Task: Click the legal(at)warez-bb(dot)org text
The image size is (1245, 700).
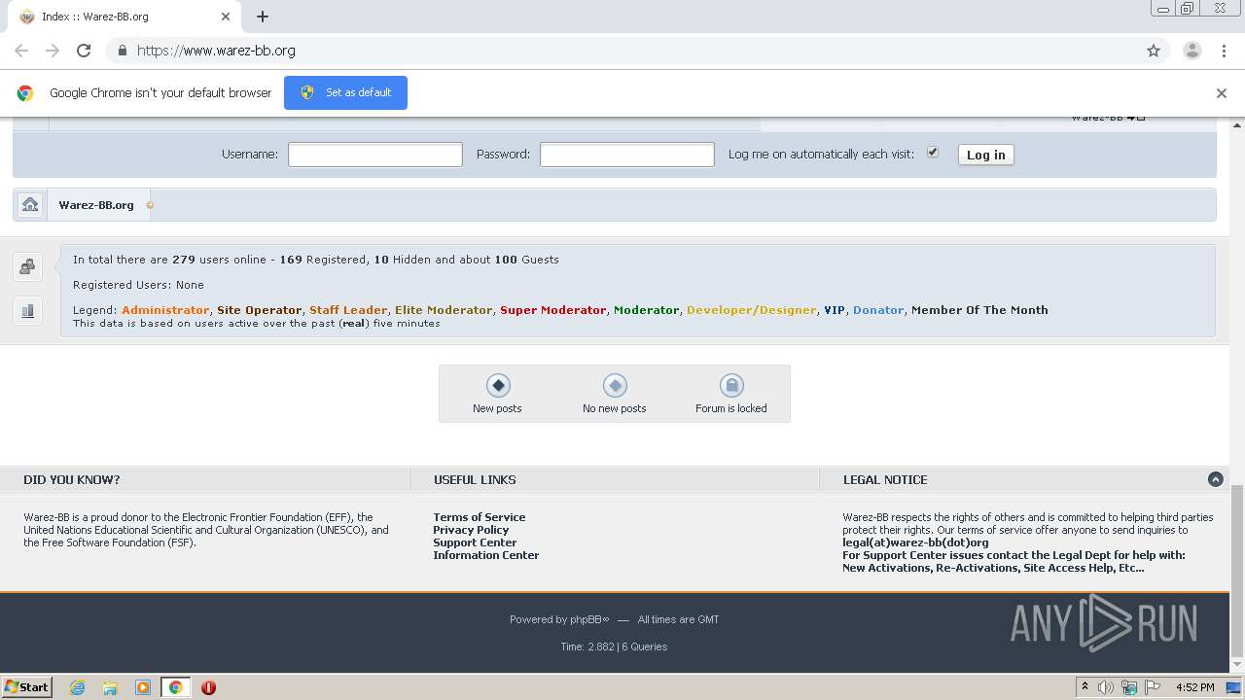Action: pyautogui.click(x=915, y=542)
